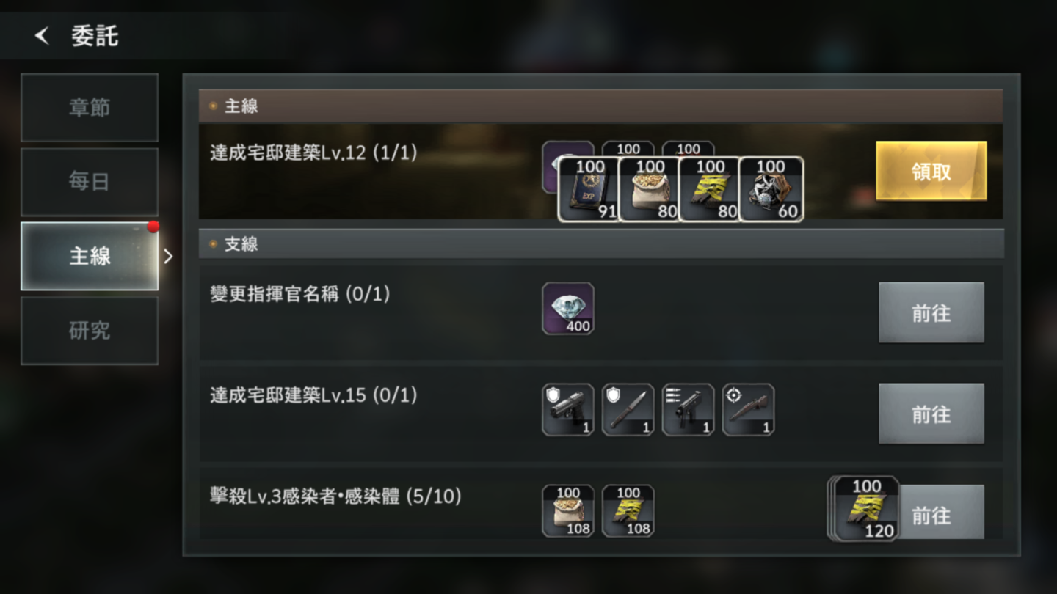Select the yellow tape reward marked 120
The height and width of the screenshot is (594, 1057).
point(866,509)
